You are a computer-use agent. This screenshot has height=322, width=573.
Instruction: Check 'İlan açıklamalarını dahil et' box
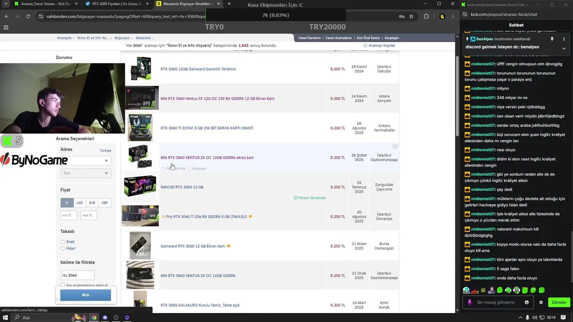(63, 285)
